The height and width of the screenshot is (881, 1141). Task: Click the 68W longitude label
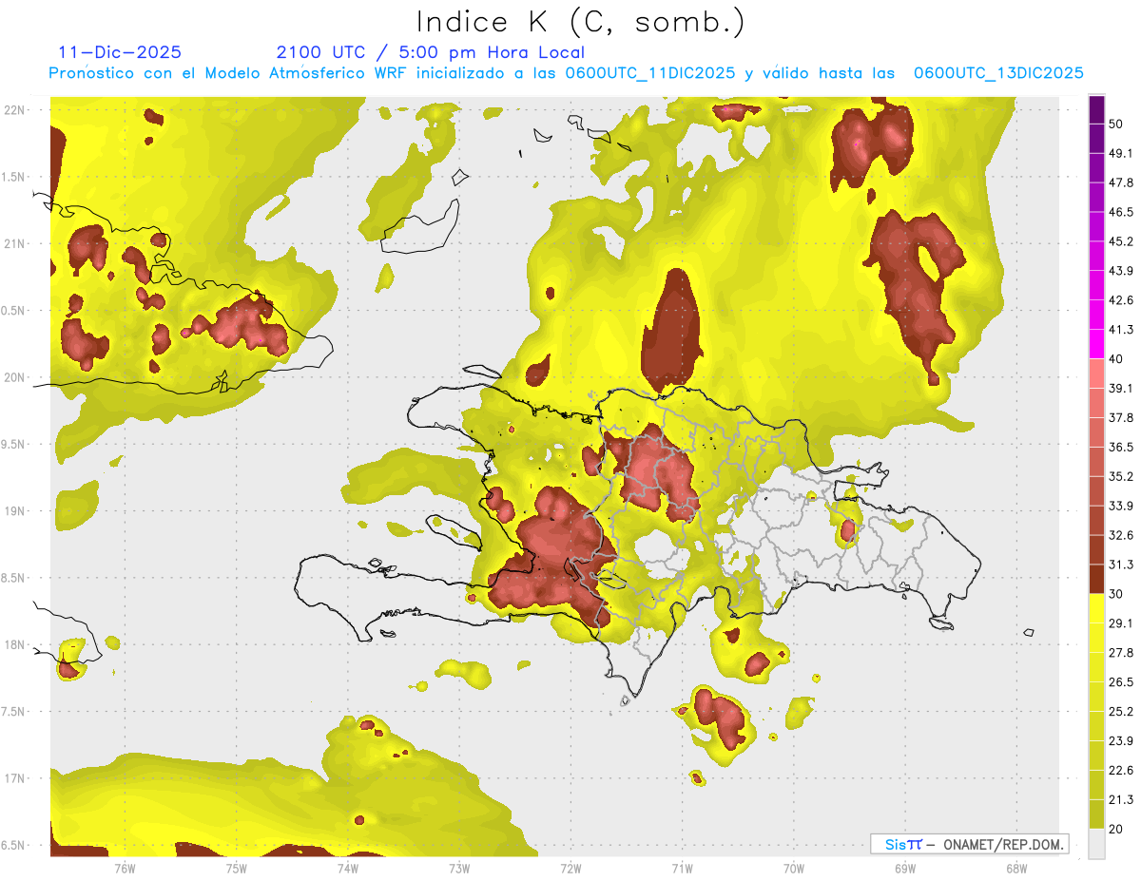pos(1016,868)
